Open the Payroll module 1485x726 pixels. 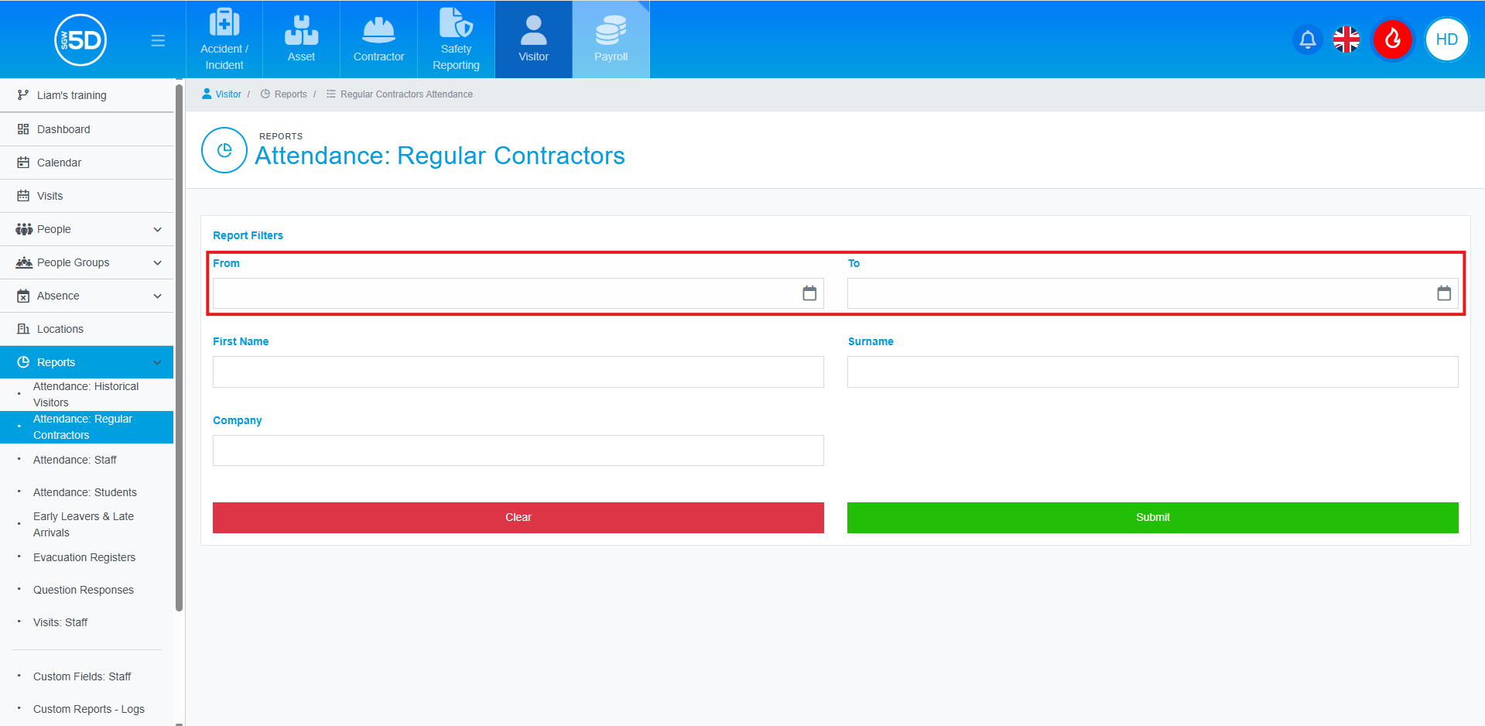point(611,39)
